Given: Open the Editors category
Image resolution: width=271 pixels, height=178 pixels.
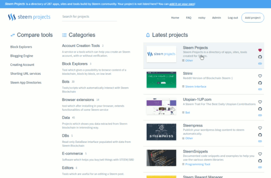Looking at the screenshot, I should pos(68,168).
